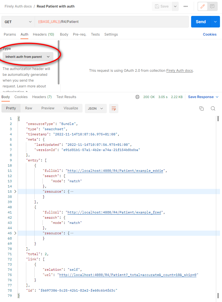Open the request Settings tab
The image size is (222, 302).
pos(111,34)
